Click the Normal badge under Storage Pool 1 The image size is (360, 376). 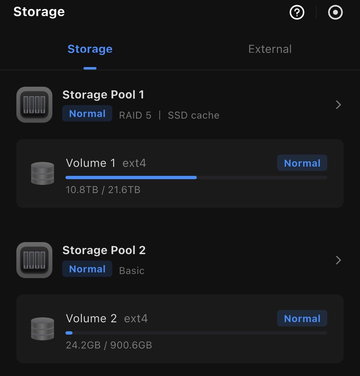pyautogui.click(x=87, y=113)
